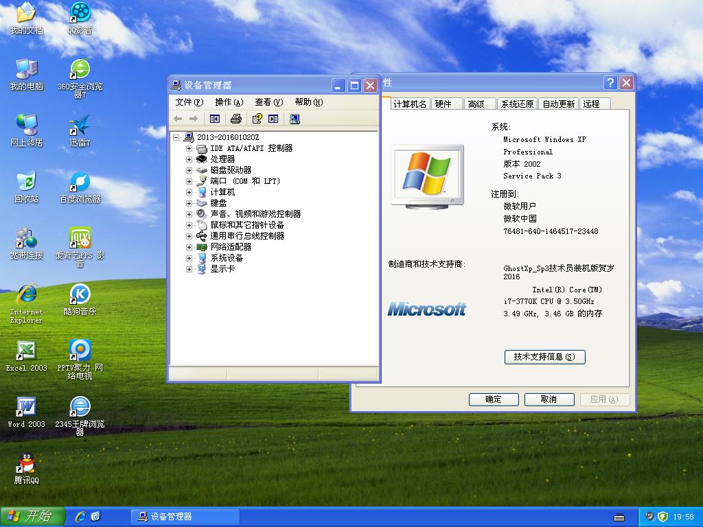Select the 我的电脑 desktop icon
703x527 pixels.
[26, 74]
